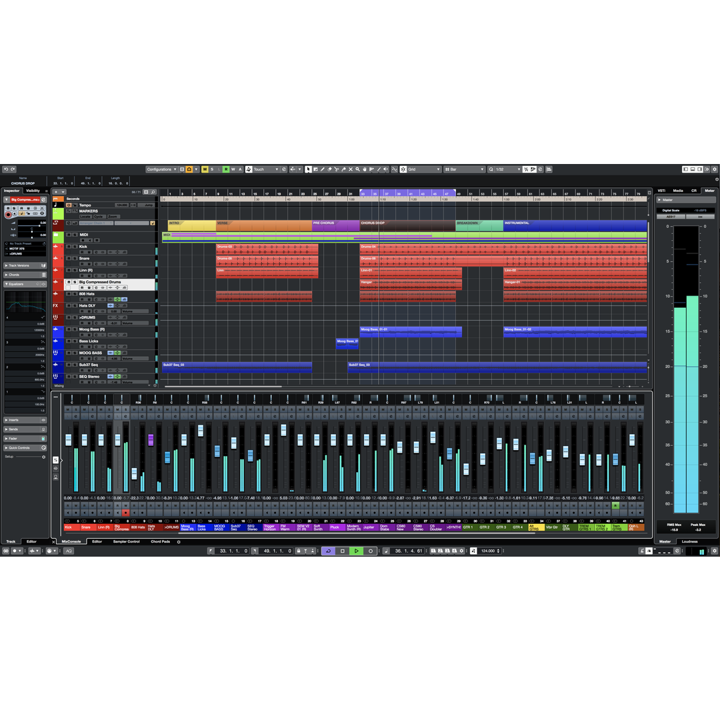The height and width of the screenshot is (720, 720).
Task: Activate the Glue tool
Action: [x=344, y=169]
